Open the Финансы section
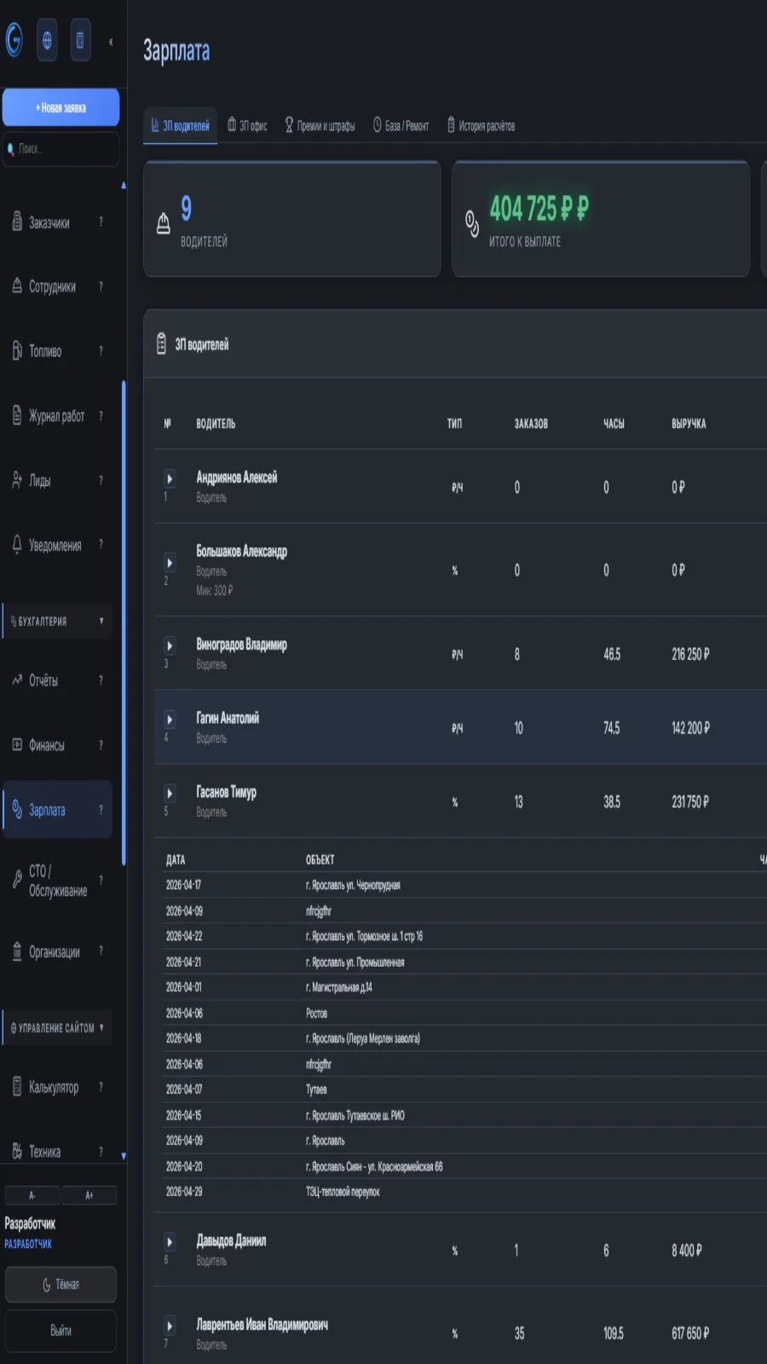Screen dimensions: 767x1364 point(58,745)
